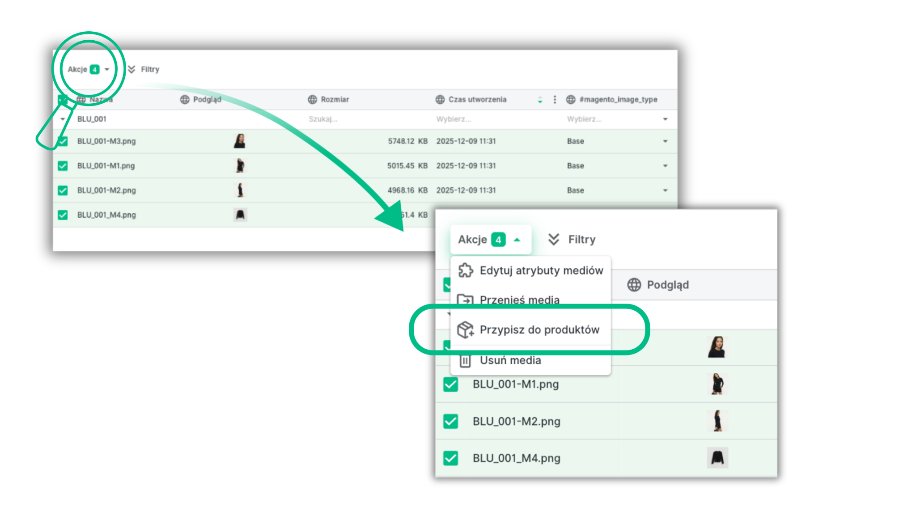Screen dimensions: 916x515
Task: Click the three-dot menu in Czas utworzenia column
Action: (555, 99)
